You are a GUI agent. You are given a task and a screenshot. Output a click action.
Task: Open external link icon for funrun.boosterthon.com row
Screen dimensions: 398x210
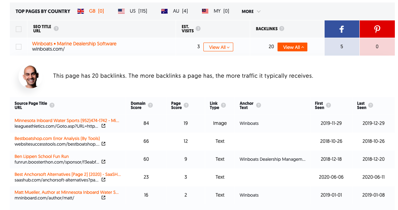point(104,162)
